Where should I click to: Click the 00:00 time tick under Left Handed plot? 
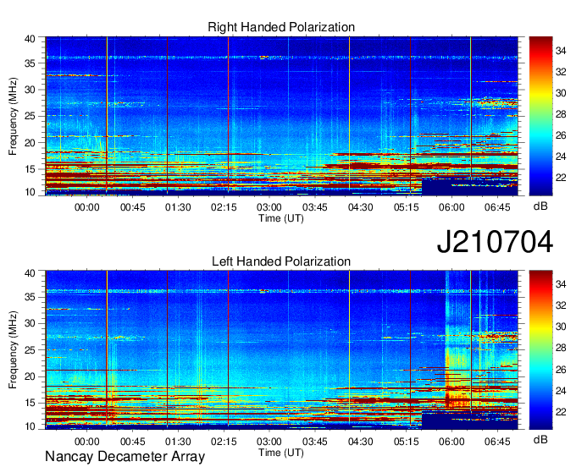pyautogui.click(x=87, y=442)
